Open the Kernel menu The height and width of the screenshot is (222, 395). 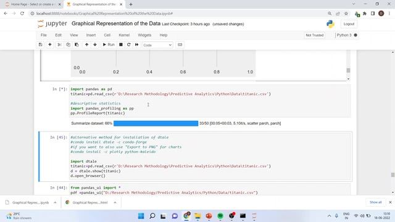[124, 35]
